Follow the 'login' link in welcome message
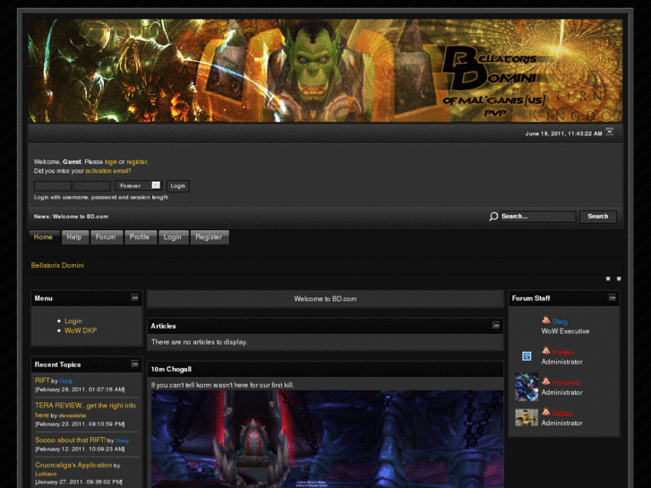 [111, 162]
